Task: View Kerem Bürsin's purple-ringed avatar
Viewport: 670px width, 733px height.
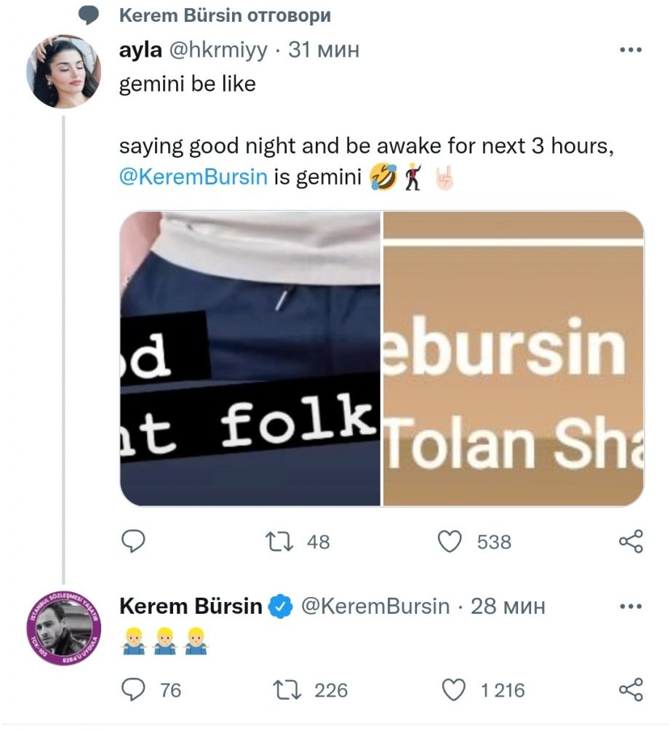Action: click(63, 626)
